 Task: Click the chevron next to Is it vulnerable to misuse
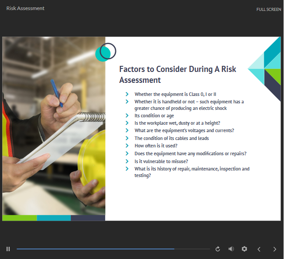(127, 161)
